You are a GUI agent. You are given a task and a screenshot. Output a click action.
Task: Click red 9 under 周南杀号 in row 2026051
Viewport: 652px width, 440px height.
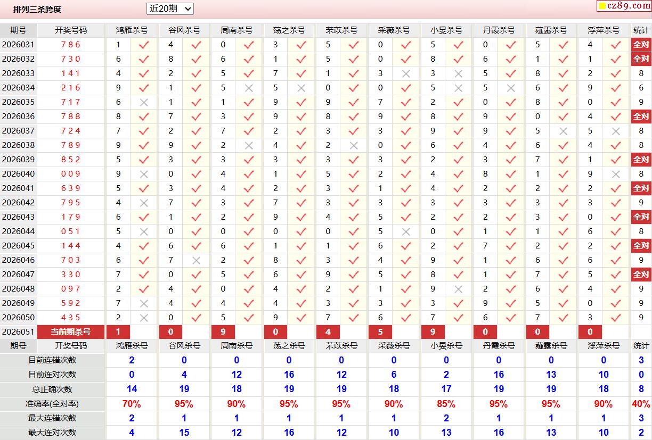223,332
